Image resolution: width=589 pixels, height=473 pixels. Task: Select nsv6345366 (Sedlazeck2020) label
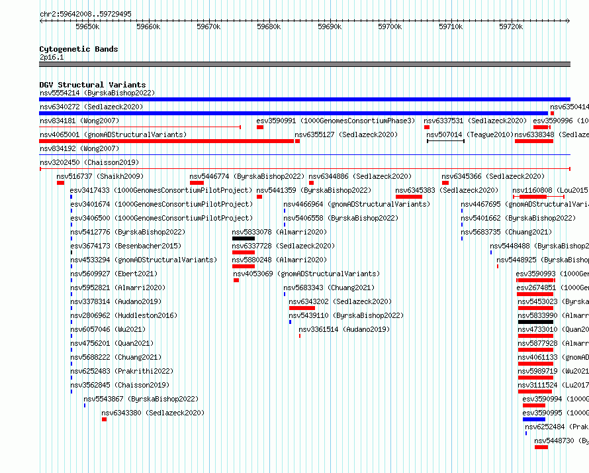pos(493,176)
